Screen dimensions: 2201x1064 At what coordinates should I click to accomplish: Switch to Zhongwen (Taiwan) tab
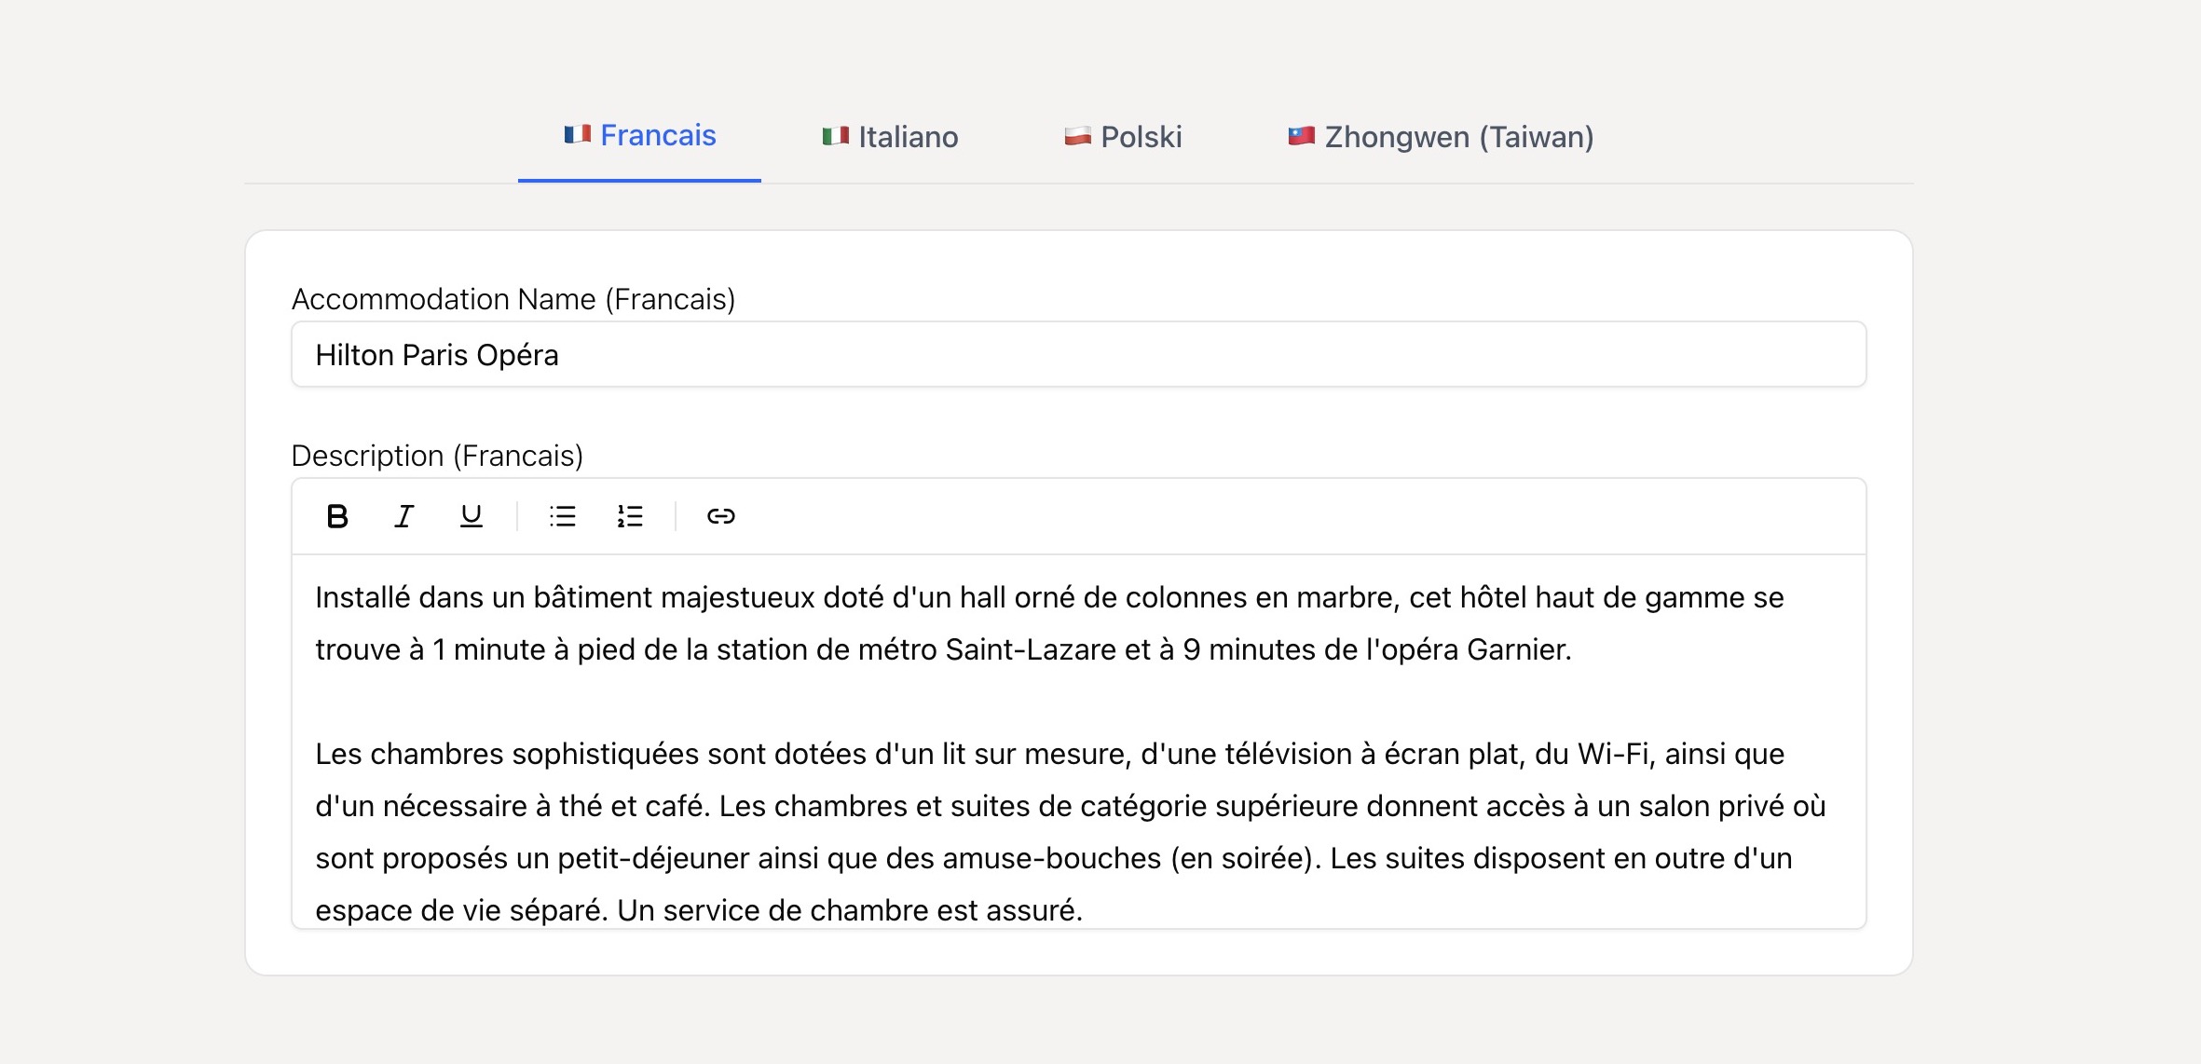click(x=1458, y=138)
